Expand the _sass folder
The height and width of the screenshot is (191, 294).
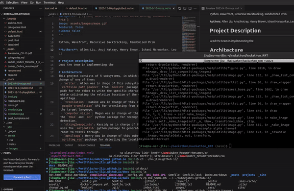point(4,122)
